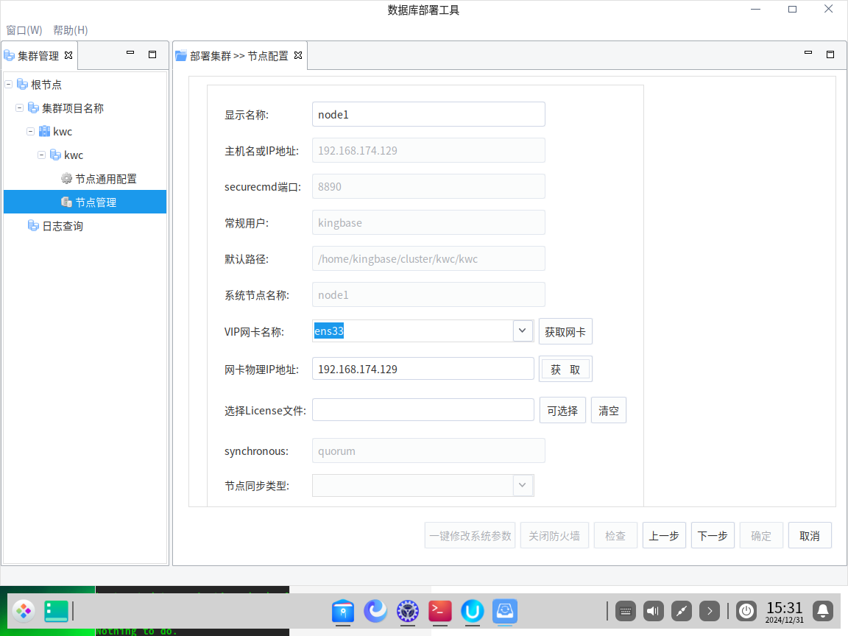The image size is (848, 636).
Task: Click the 清空 button
Action: click(608, 411)
